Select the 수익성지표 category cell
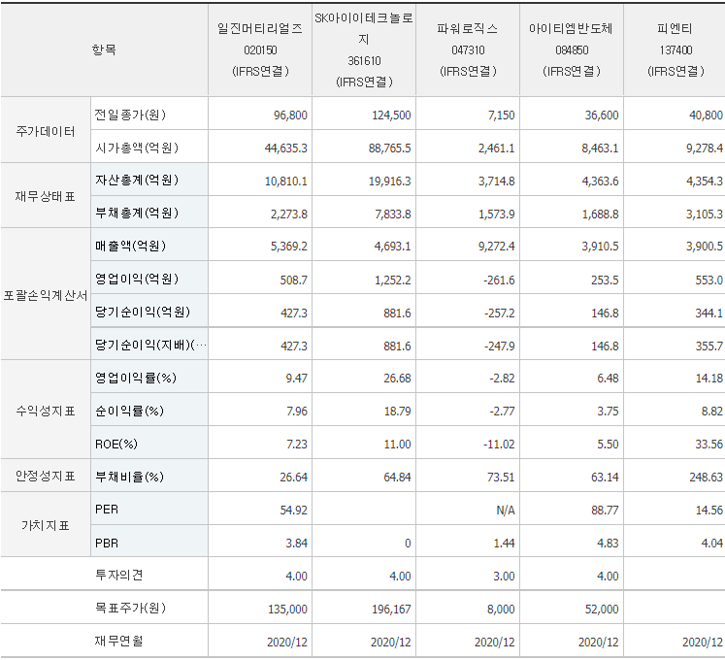 point(46,411)
